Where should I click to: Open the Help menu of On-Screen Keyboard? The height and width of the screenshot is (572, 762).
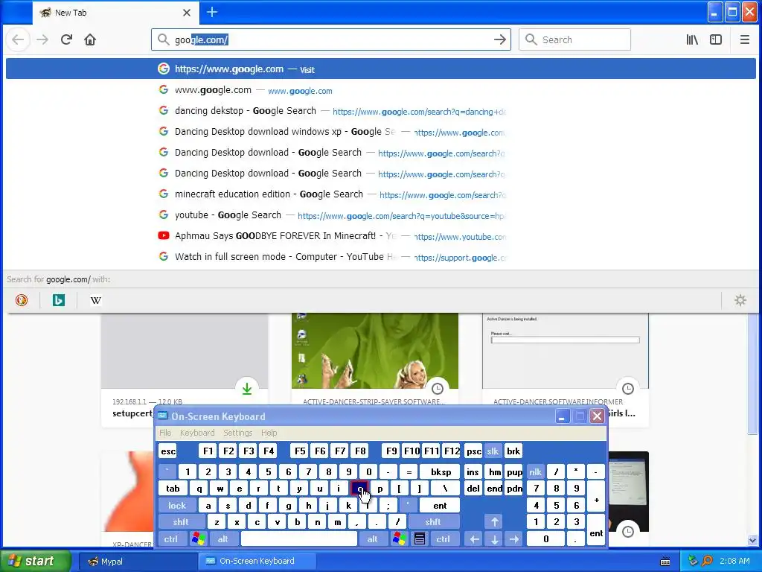[x=269, y=433]
